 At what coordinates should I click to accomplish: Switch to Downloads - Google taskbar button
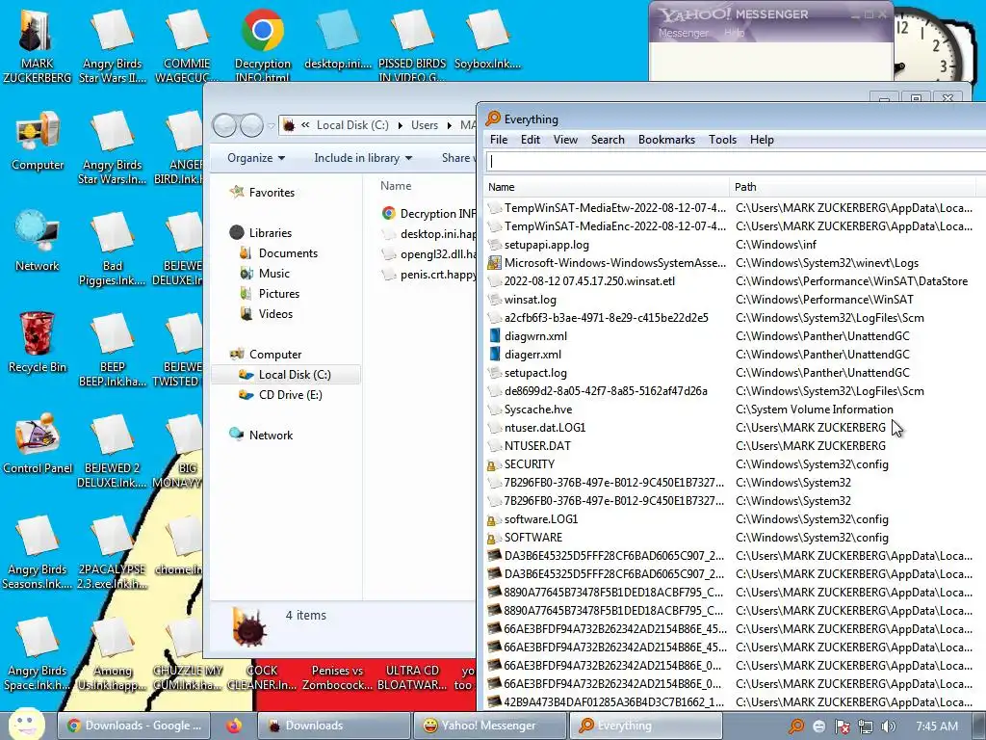pyautogui.click(x=133, y=726)
